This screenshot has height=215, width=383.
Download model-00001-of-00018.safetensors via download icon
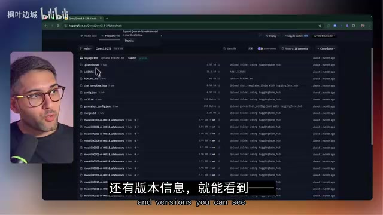pyautogui.click(x=219, y=120)
